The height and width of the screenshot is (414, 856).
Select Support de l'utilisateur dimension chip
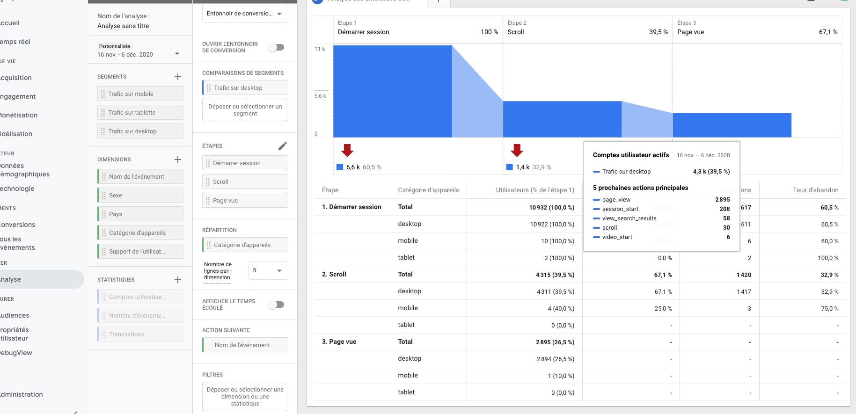tap(140, 252)
